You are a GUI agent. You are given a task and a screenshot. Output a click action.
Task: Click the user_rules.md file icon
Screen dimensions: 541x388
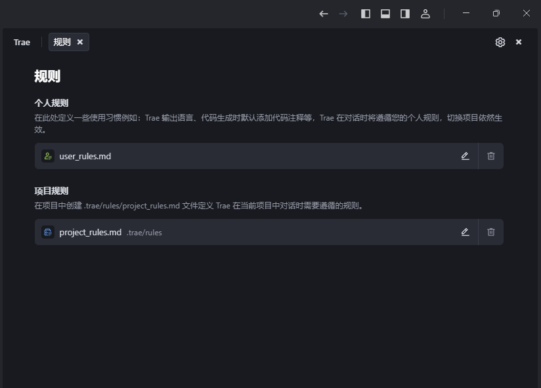(48, 156)
